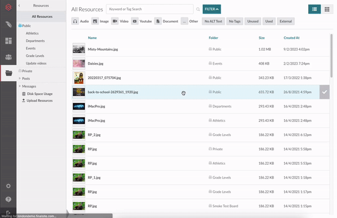Click the back-to-school-2629361_1920.jpg file name

[x=113, y=92]
